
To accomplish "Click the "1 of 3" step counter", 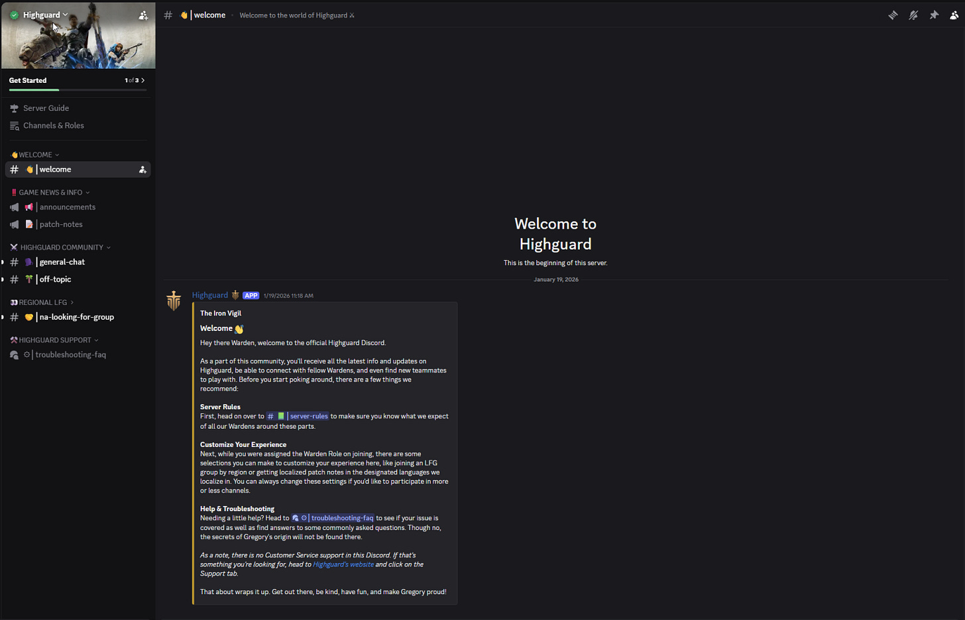I will 132,80.
